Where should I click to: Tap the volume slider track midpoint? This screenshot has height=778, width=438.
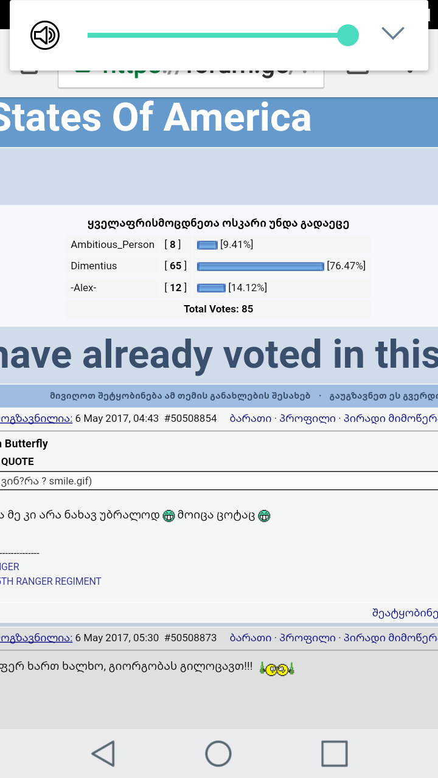(217, 35)
